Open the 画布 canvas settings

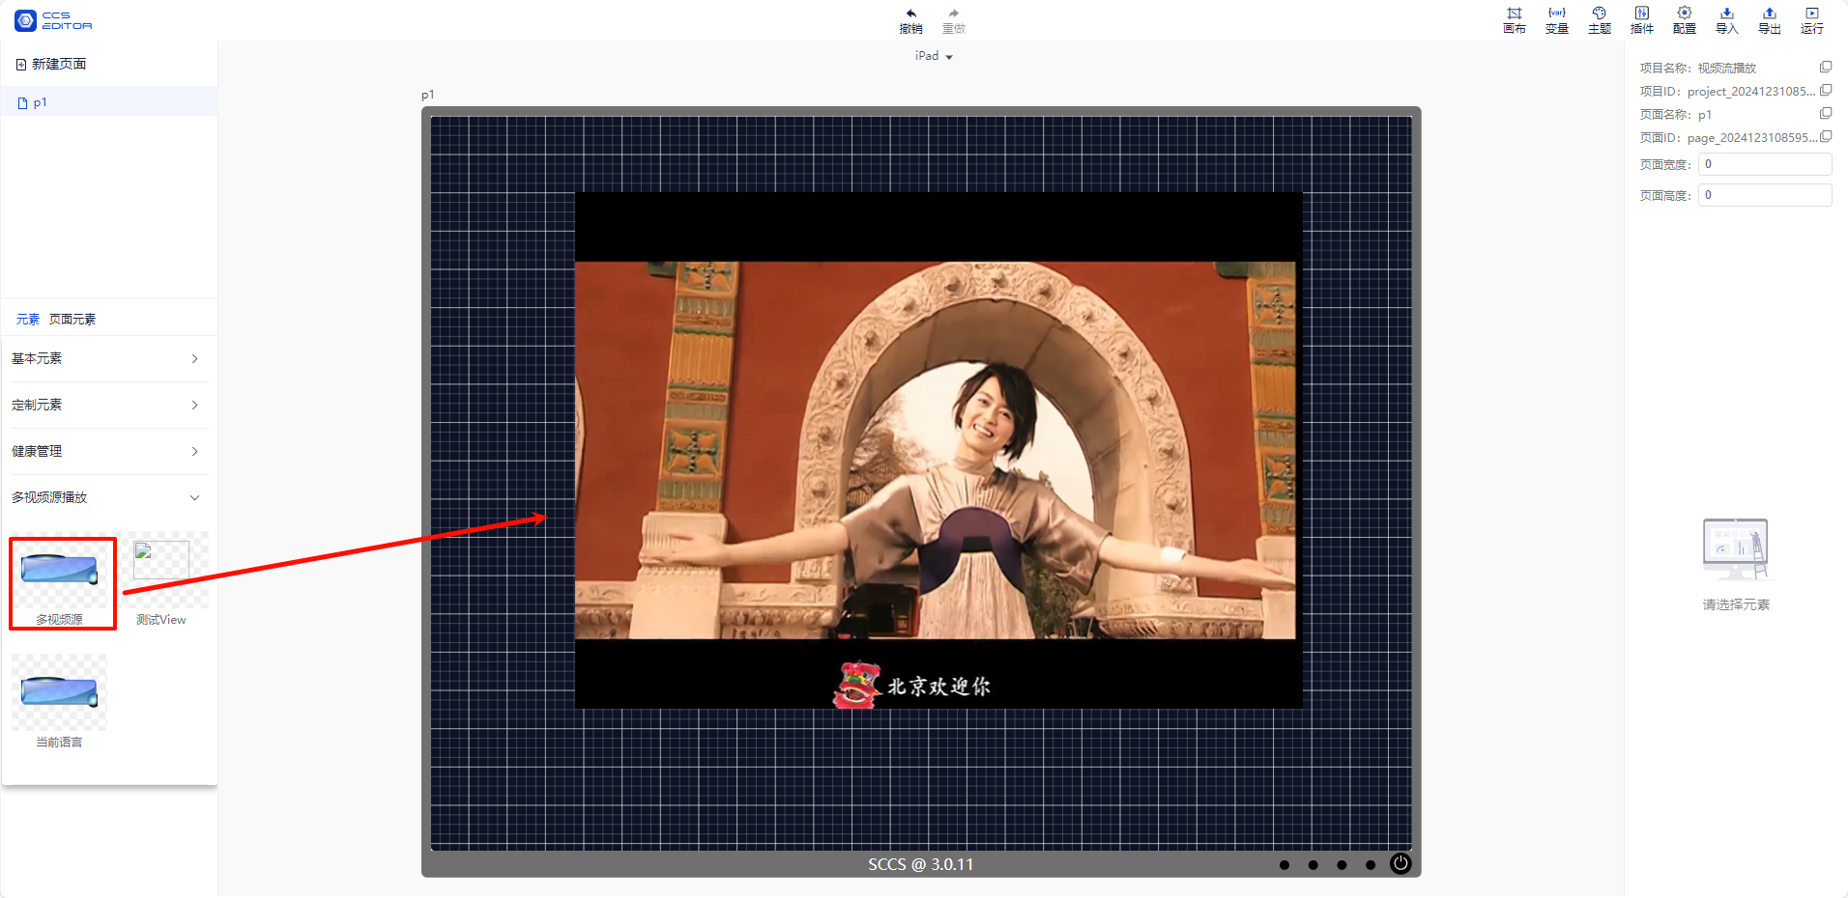pos(1514,20)
